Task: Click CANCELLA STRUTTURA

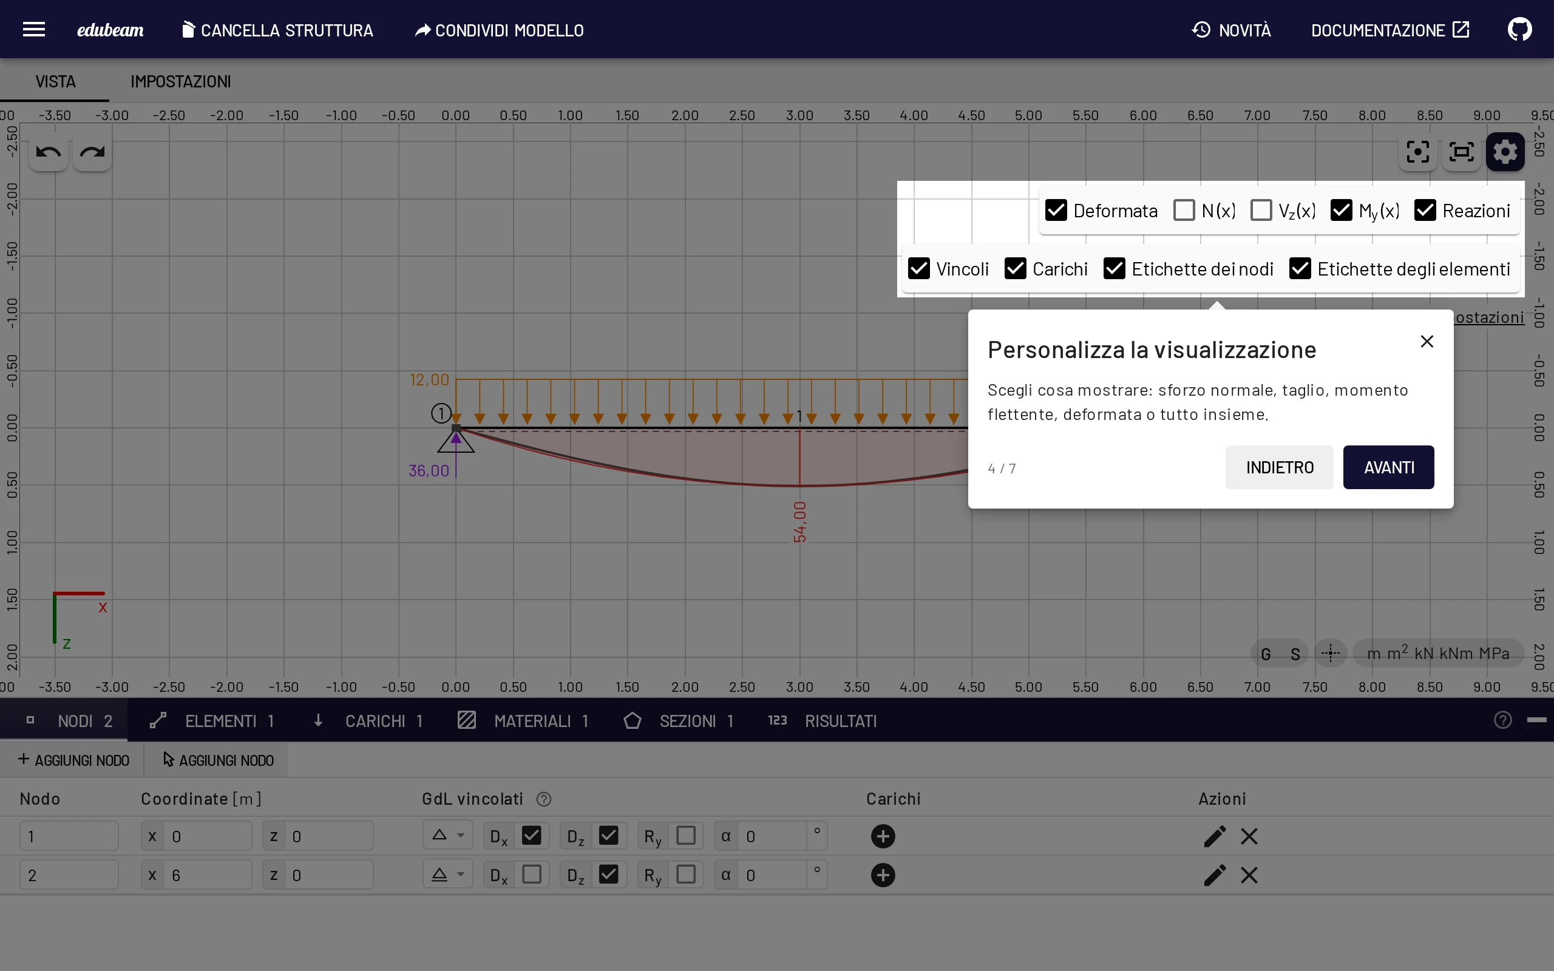Action: pos(277,30)
